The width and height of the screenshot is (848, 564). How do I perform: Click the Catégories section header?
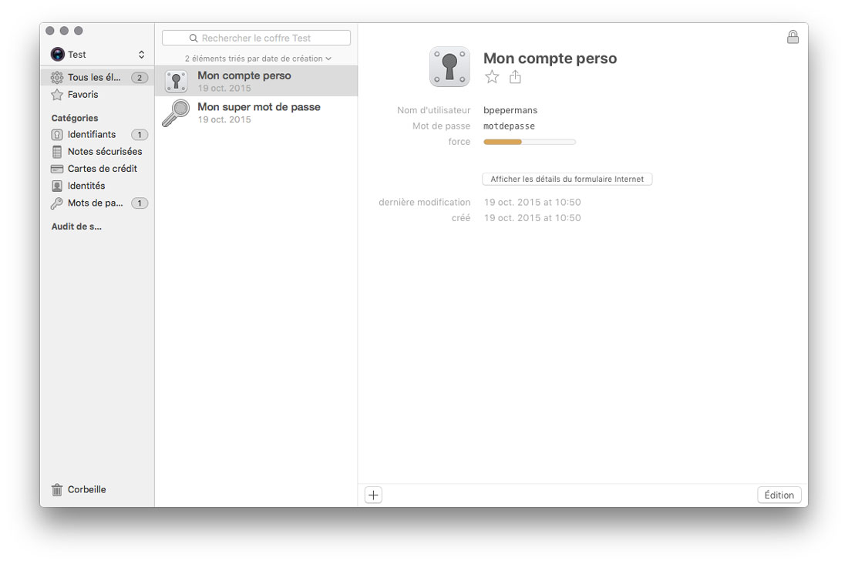coord(75,118)
